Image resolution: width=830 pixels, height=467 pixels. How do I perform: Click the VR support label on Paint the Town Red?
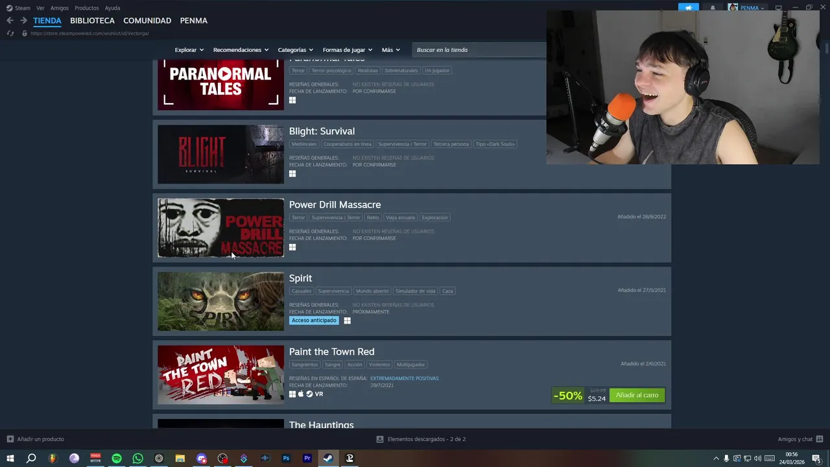click(318, 394)
